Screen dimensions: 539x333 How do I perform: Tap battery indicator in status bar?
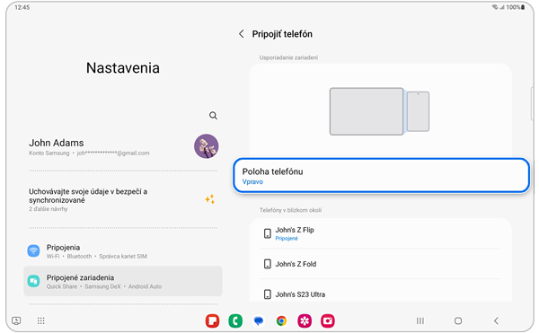pos(523,7)
